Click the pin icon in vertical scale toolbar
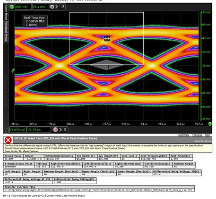Viewport: 216px width, 199px height. click(x=63, y=6)
